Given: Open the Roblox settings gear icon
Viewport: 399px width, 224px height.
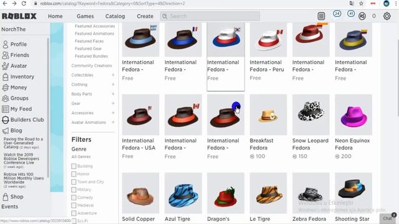Looking at the screenshot, I should pos(387,16).
